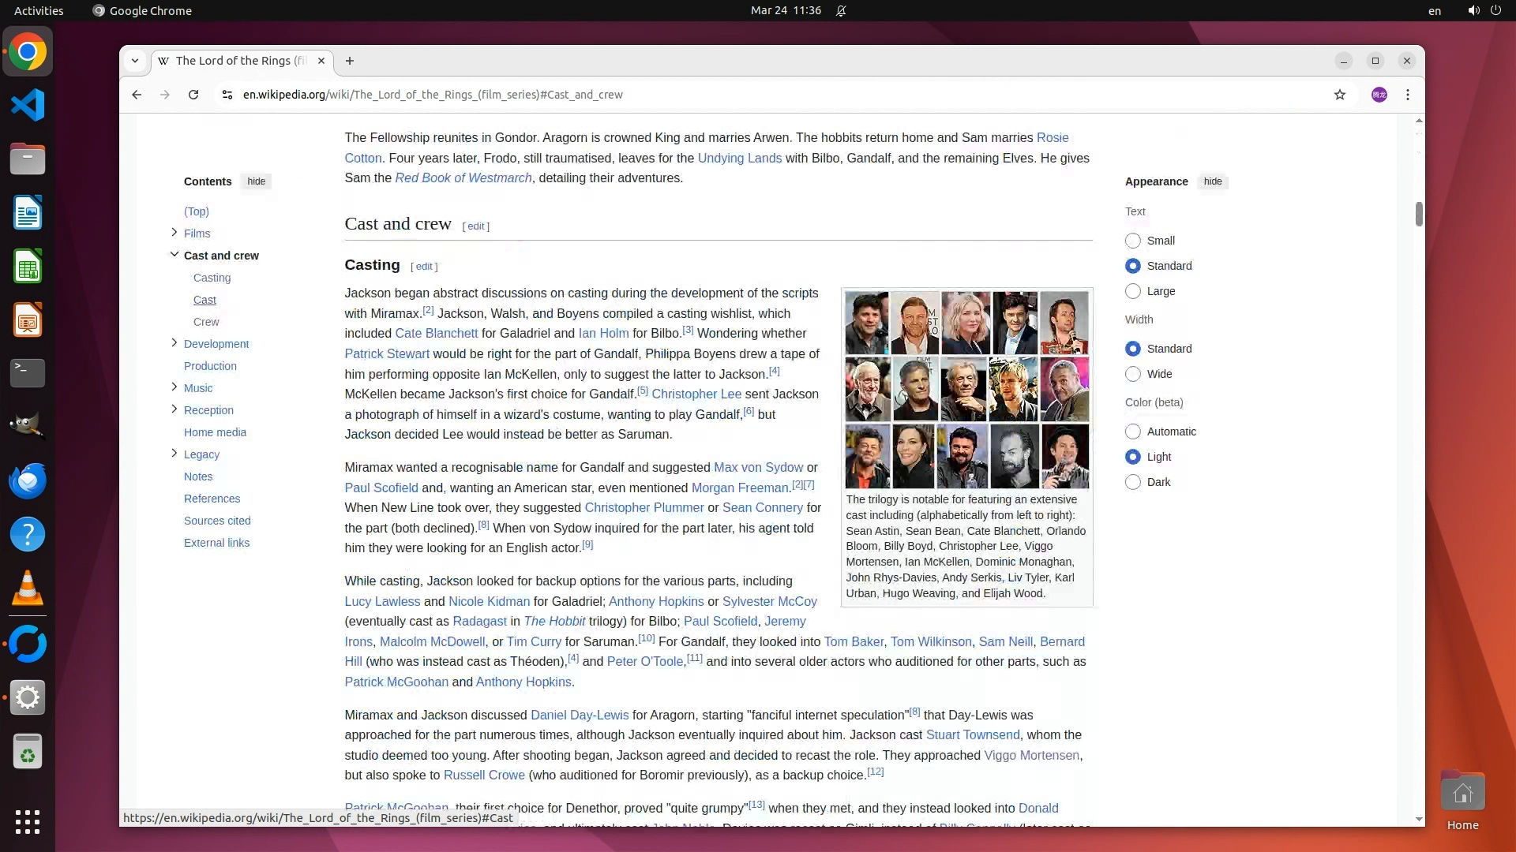Launch Visual Studio Code from dock
1516x852 pixels.
coord(28,106)
